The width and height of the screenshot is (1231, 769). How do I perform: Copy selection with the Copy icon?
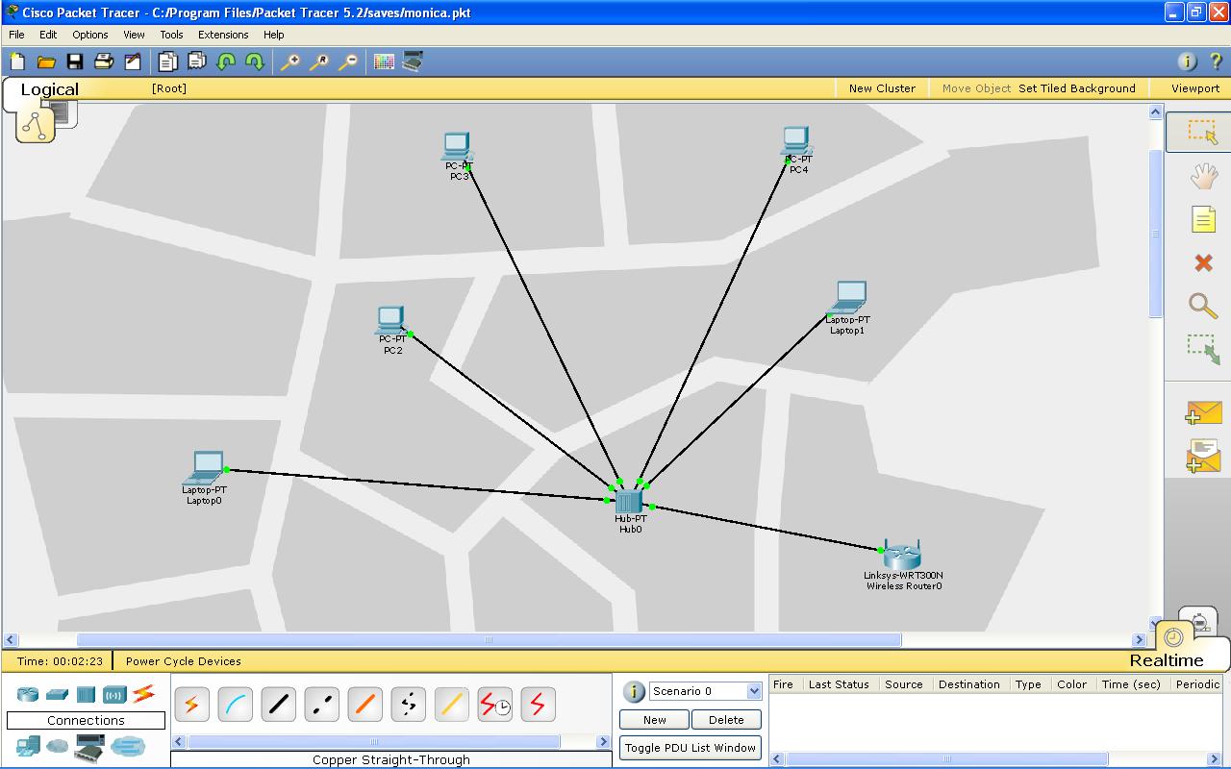[168, 62]
